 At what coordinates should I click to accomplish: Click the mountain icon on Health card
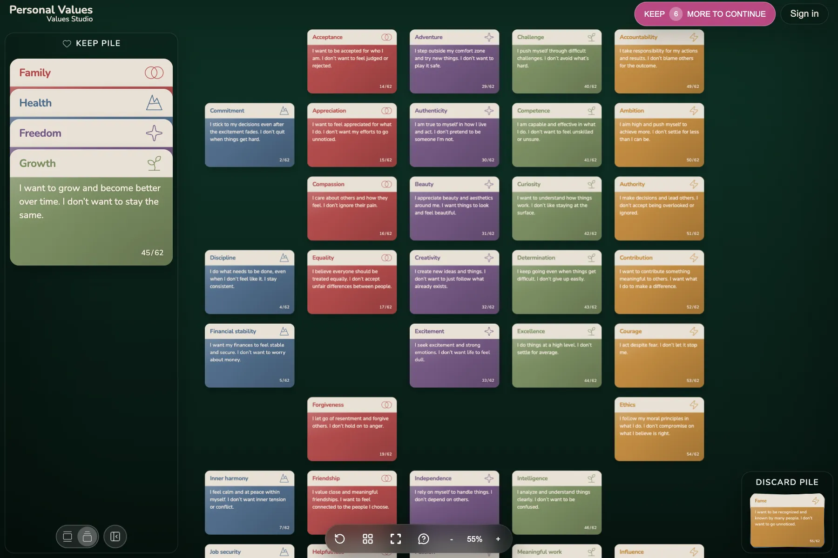tap(154, 103)
